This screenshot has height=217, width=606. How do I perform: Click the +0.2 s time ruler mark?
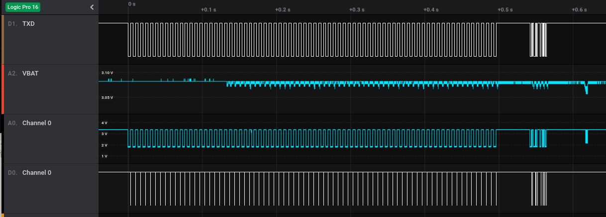tap(282, 10)
